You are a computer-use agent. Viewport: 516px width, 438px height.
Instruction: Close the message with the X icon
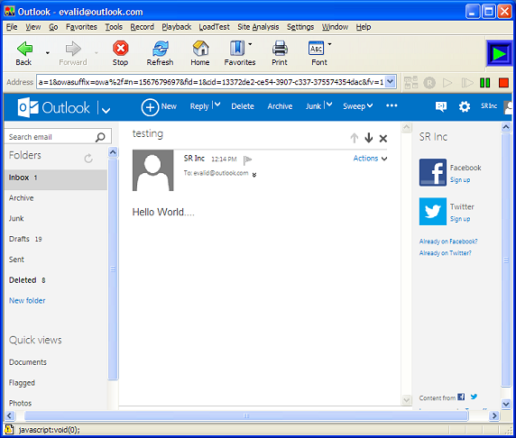point(383,139)
